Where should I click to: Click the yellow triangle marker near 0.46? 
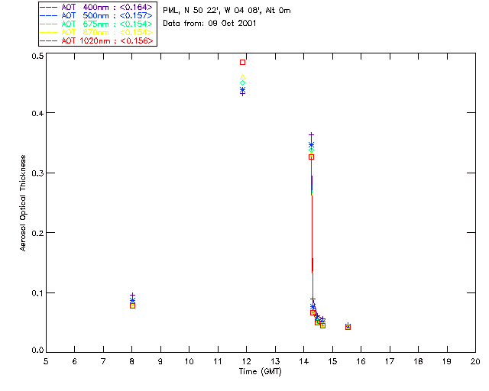[x=243, y=76]
